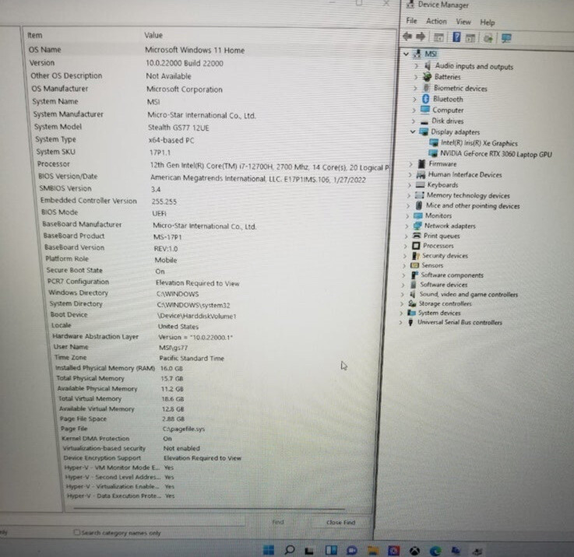This screenshot has height=557, width=574.
Task: Open the Chat taskbar icon
Action: [x=352, y=550]
